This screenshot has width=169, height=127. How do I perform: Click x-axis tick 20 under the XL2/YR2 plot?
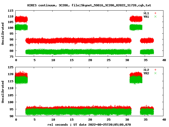pyautogui.click(x=90, y=120)
